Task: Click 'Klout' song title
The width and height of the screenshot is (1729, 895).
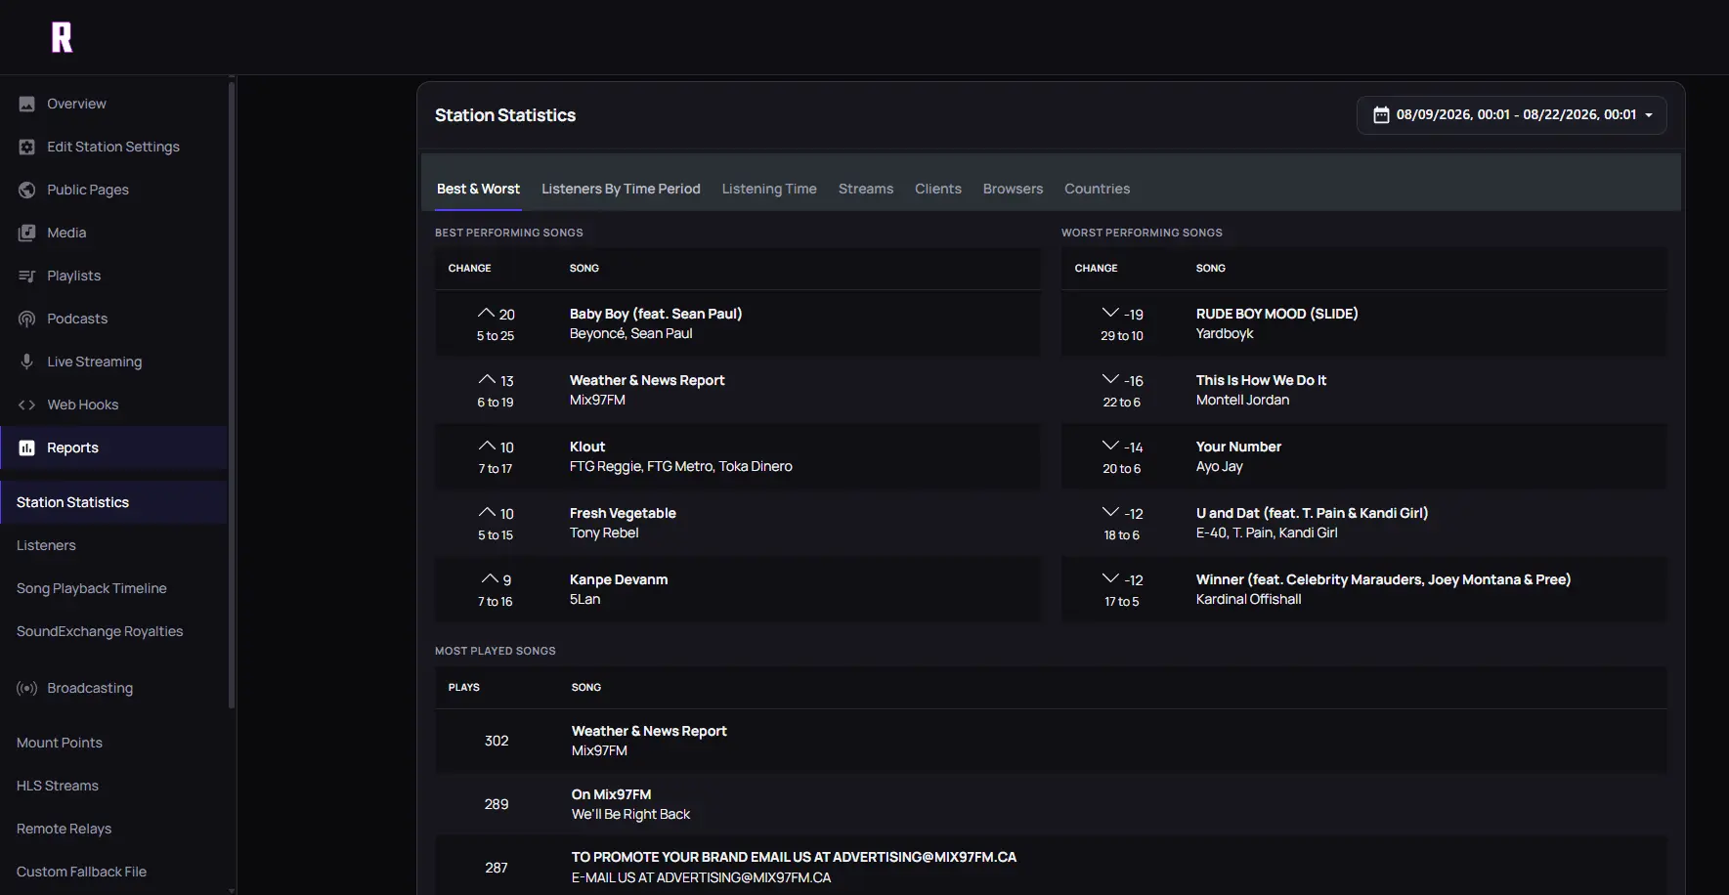Action: point(587,447)
